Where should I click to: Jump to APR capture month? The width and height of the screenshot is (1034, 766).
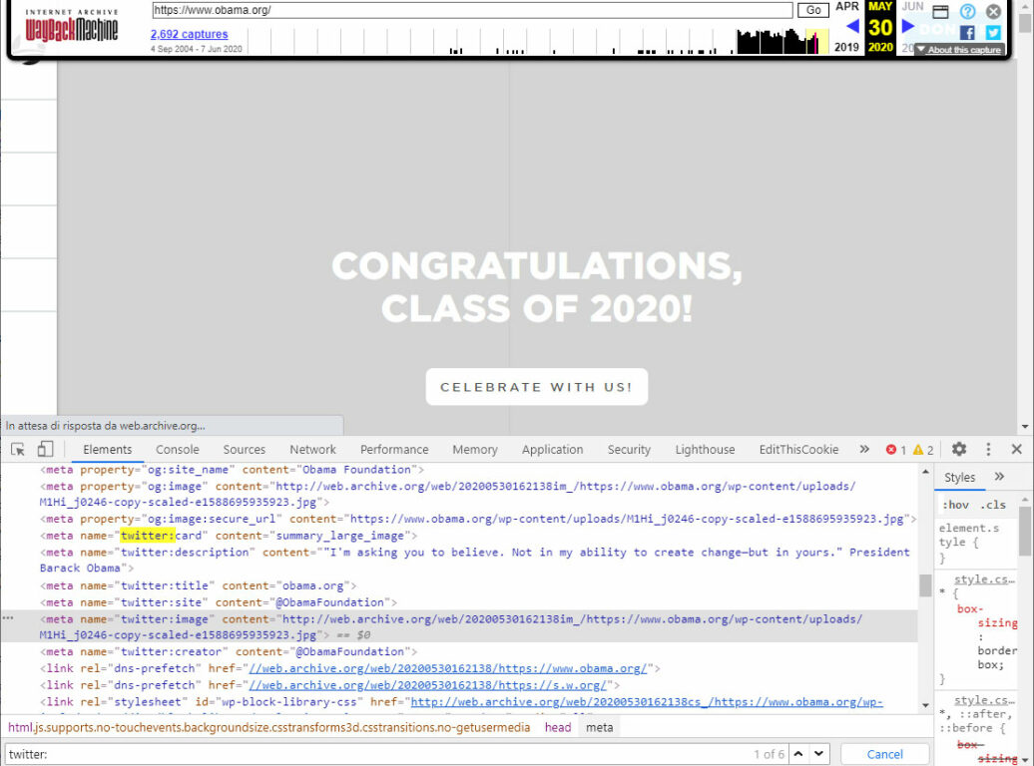tap(847, 7)
